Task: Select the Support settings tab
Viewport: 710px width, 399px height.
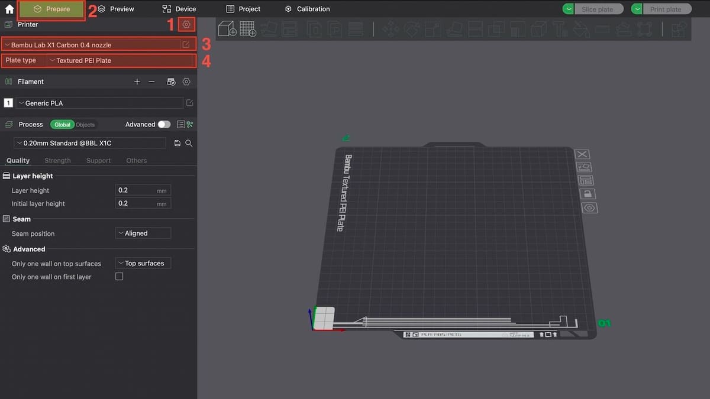Action: (x=98, y=160)
